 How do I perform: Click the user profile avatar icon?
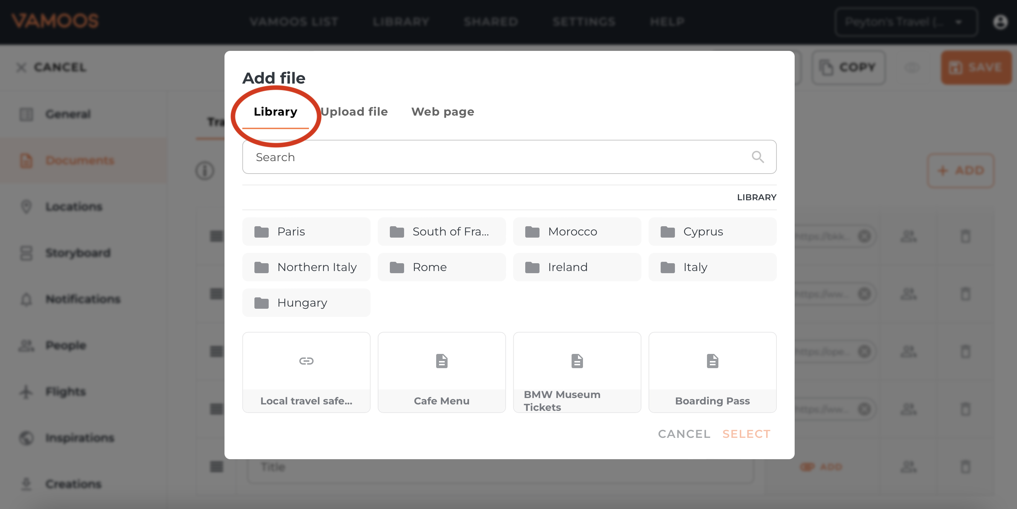pyautogui.click(x=1000, y=22)
